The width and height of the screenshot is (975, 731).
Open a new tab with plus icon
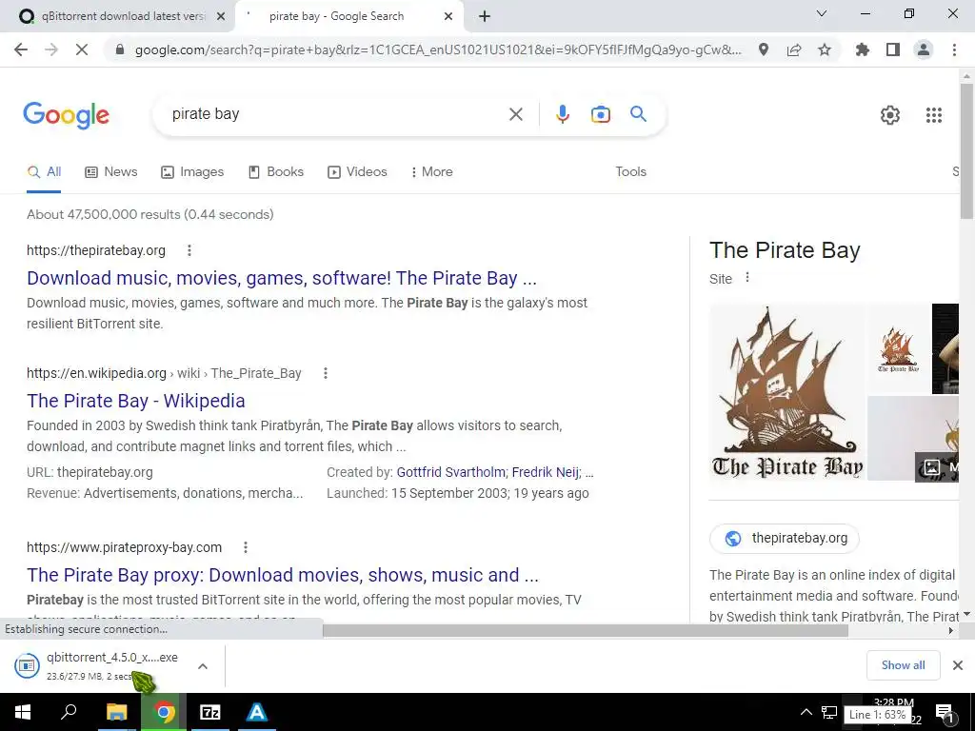(485, 16)
